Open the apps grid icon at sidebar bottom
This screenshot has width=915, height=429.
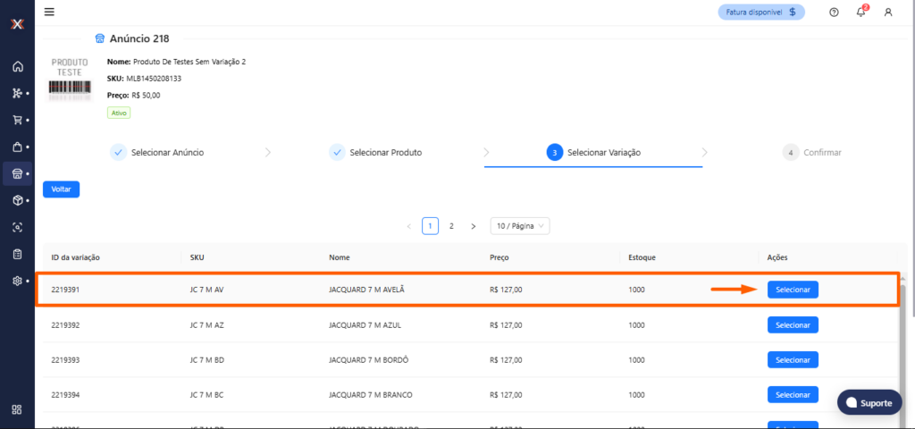[17, 409]
